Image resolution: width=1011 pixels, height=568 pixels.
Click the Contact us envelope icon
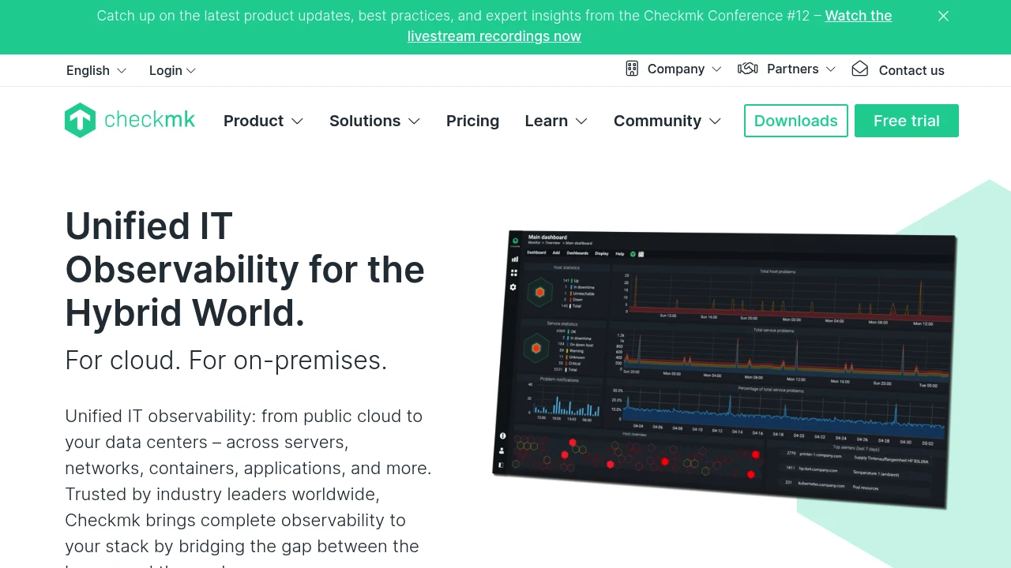tap(859, 69)
